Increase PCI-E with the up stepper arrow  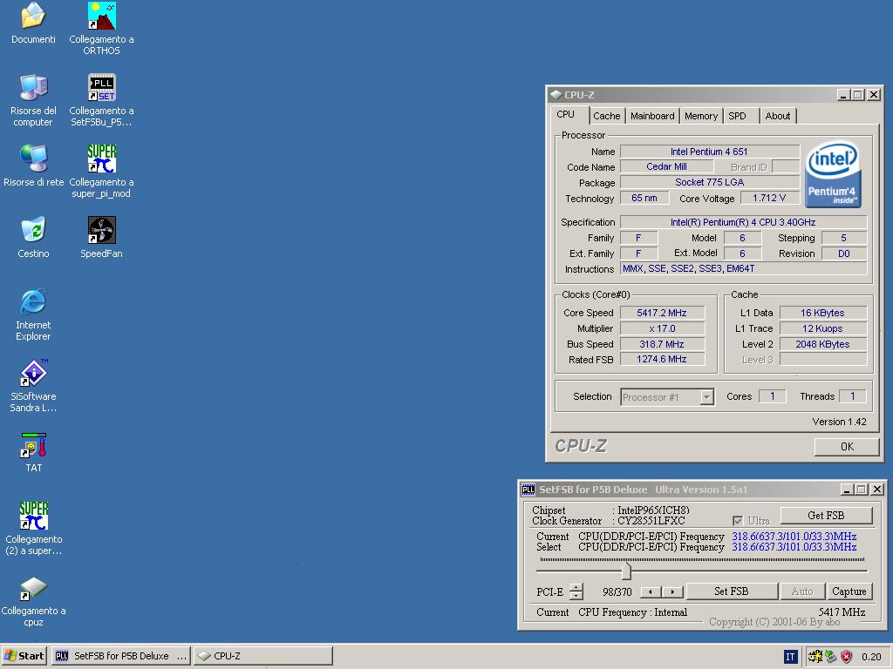[x=576, y=588]
